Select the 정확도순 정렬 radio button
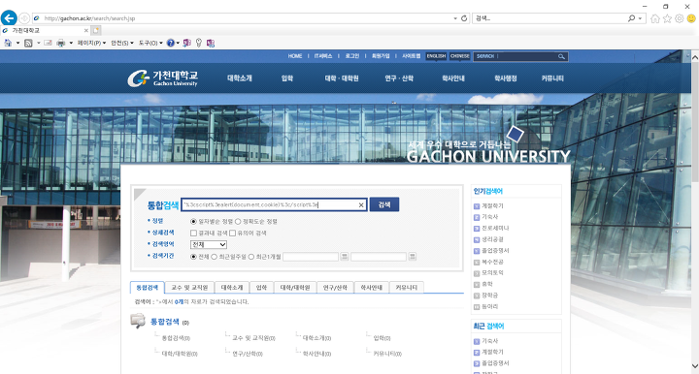699x374 pixels. [x=238, y=222]
